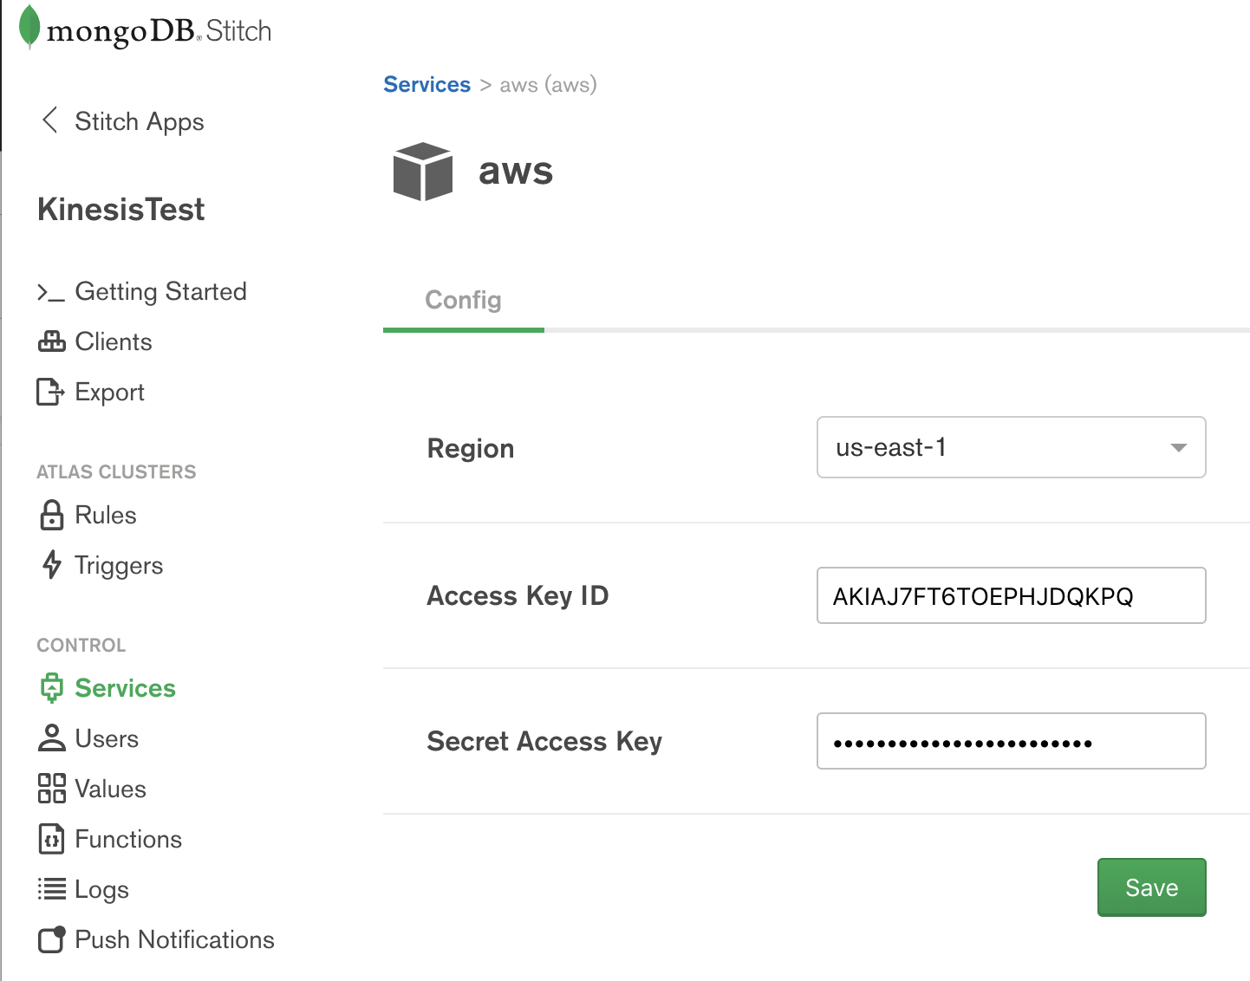Image resolution: width=1250 pixels, height=981 pixels.
Task: Click the Clients icon in sidebar
Action: [51, 341]
